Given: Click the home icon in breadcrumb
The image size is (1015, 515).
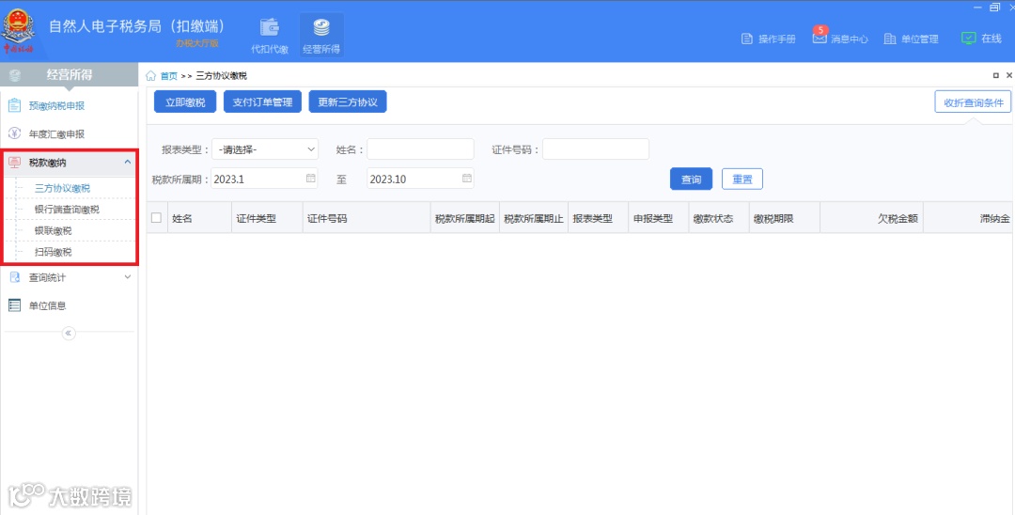Looking at the screenshot, I should (x=150, y=76).
